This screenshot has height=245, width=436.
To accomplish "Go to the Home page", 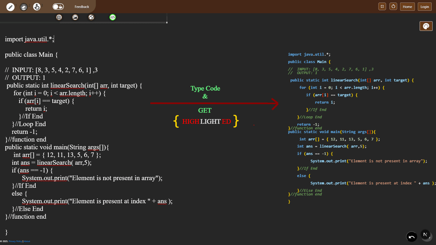I will pyautogui.click(x=407, y=7).
